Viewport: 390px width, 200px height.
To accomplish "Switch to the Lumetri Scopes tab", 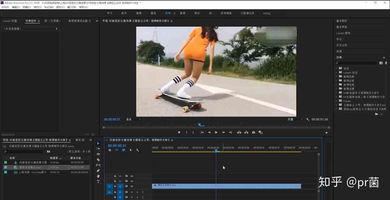I will [x=10, y=21].
